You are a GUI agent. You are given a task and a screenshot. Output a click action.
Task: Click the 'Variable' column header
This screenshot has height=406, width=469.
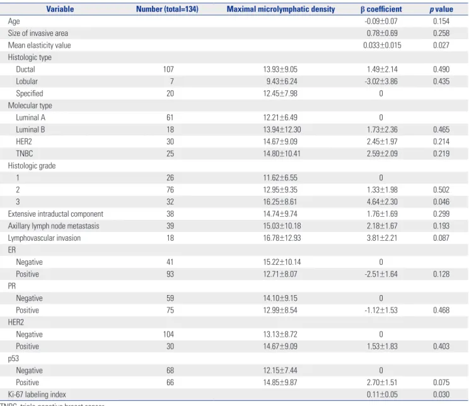pyautogui.click(x=60, y=9)
